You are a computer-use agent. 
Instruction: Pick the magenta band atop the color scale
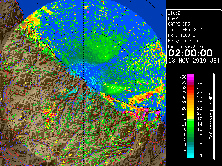tap(191, 77)
